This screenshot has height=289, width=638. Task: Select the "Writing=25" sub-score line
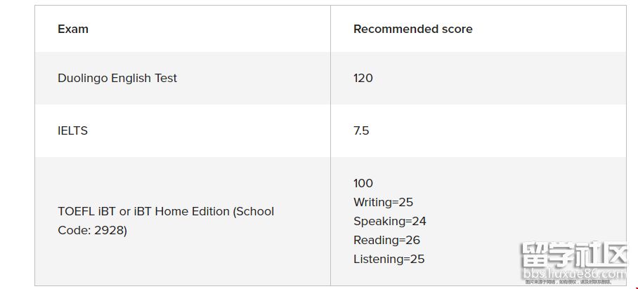(383, 202)
